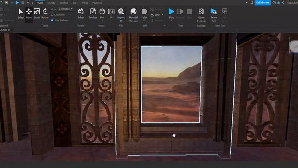Image resolution: width=298 pixels, height=168 pixels.
Task: Open the UI insert tool
Action: pyautogui.click(x=111, y=14)
